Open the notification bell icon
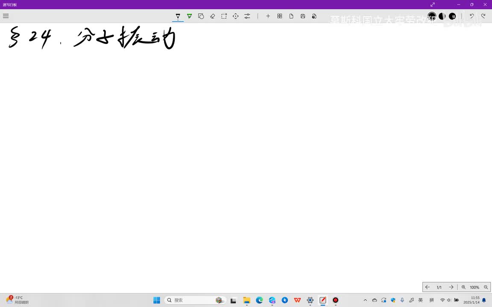Screen dimensions: 492x307 pyautogui.click(x=484, y=300)
